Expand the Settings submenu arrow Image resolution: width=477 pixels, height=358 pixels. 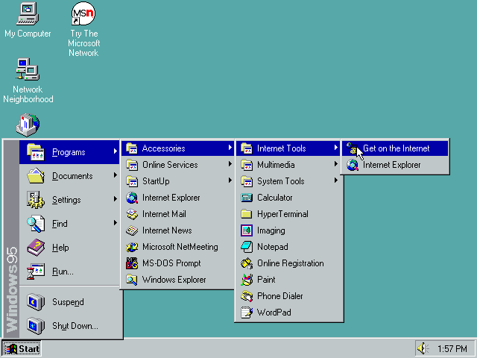pos(116,198)
